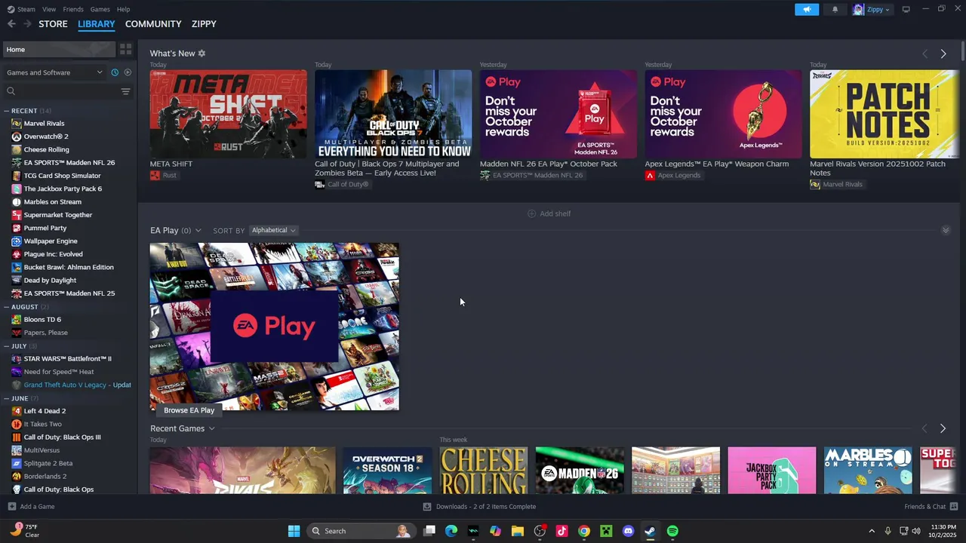Go to the STORE tab

click(53, 24)
